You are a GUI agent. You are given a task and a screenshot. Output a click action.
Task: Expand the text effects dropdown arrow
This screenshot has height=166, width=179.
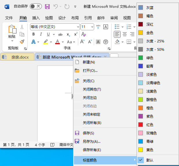click(x=38, y=42)
